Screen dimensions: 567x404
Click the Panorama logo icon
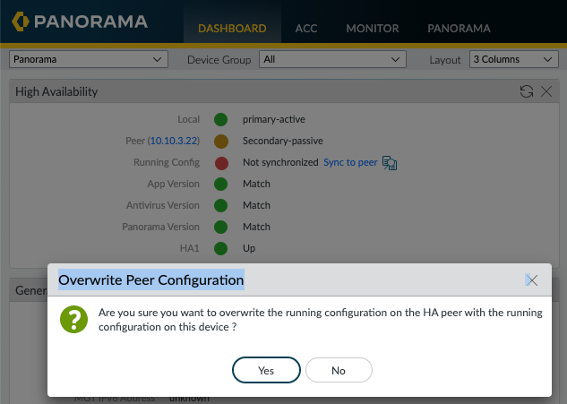pyautogui.click(x=21, y=21)
